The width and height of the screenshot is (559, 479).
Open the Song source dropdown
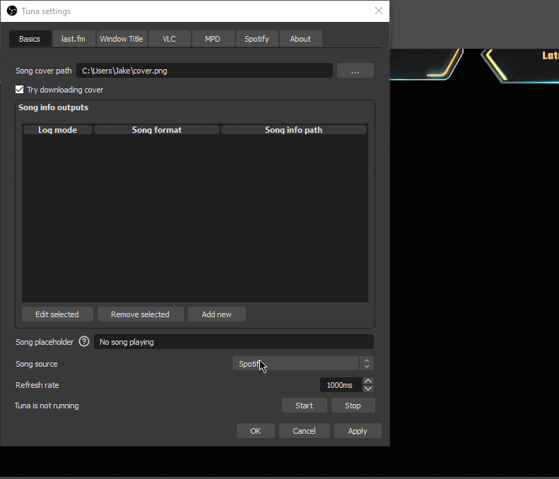303,364
